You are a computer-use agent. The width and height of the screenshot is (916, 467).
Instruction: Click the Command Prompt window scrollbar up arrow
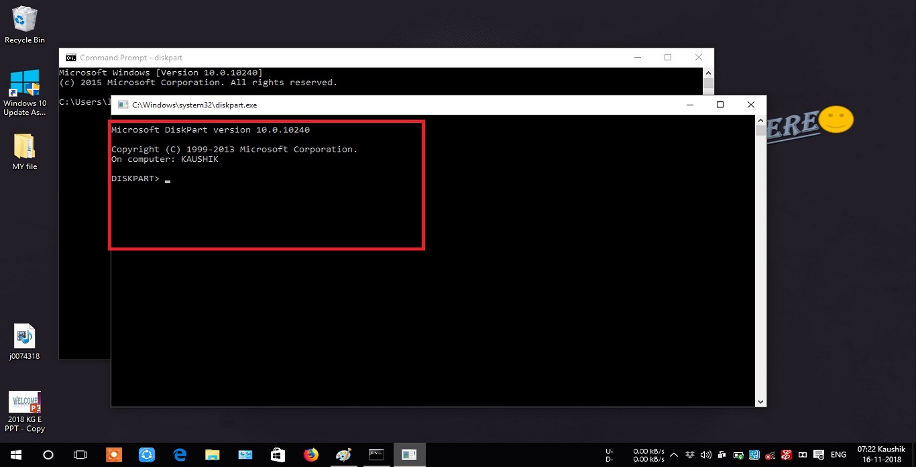point(708,72)
